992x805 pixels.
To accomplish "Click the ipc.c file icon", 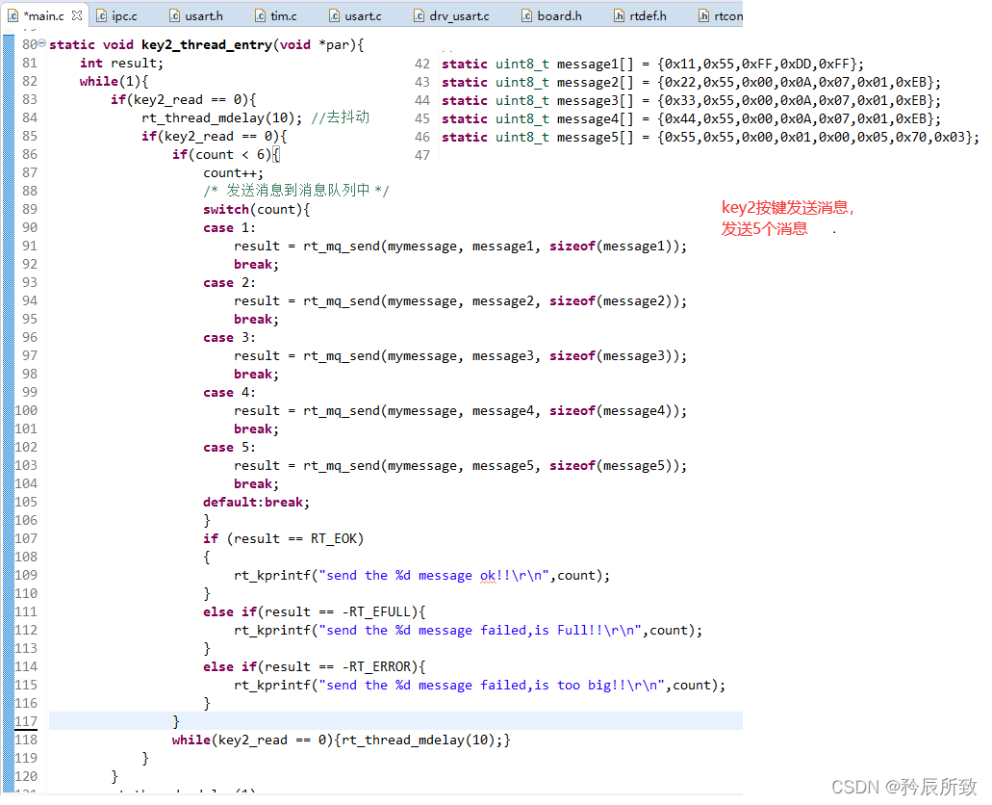I will coord(101,15).
